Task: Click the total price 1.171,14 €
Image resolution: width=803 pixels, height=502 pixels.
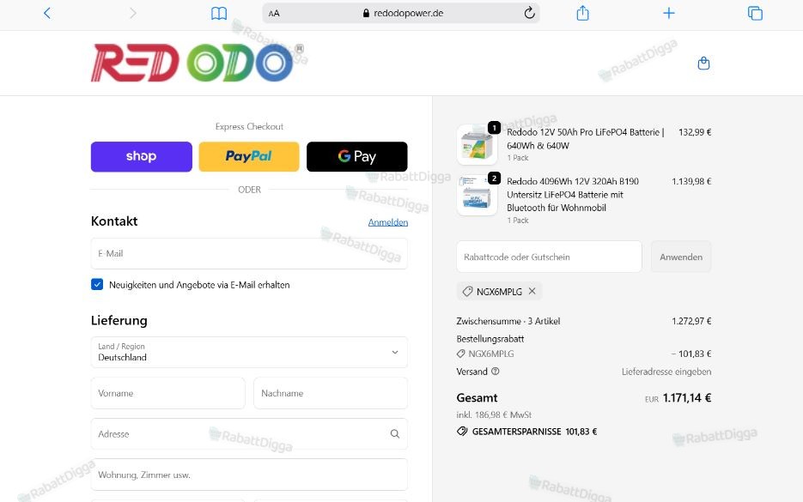Action: (687, 397)
